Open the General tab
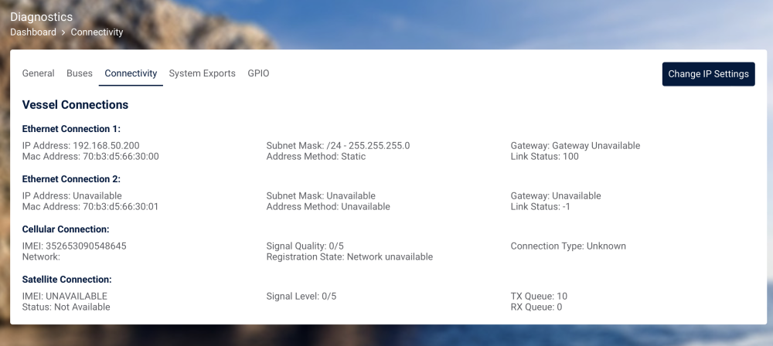The image size is (773, 346). pyautogui.click(x=38, y=73)
